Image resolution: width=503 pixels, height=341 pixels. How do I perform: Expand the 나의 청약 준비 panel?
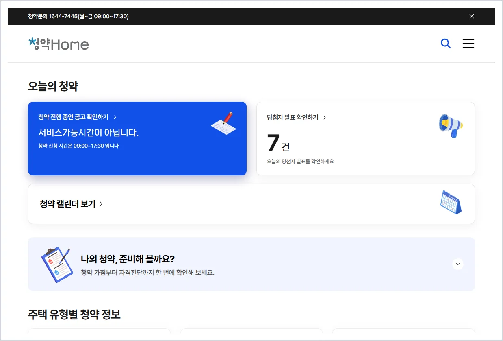coord(458,264)
